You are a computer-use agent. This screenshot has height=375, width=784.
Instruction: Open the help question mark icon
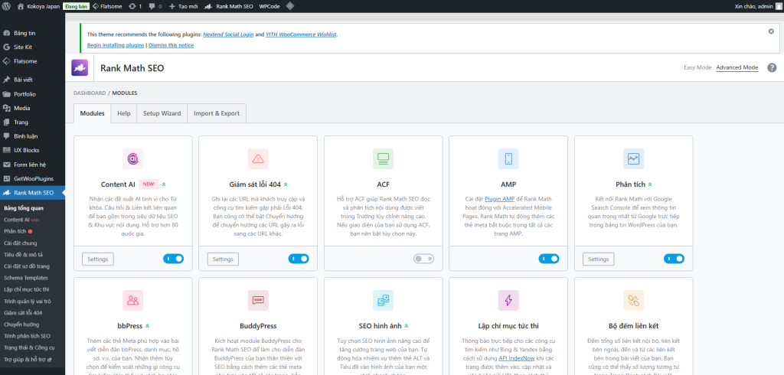pyautogui.click(x=772, y=67)
